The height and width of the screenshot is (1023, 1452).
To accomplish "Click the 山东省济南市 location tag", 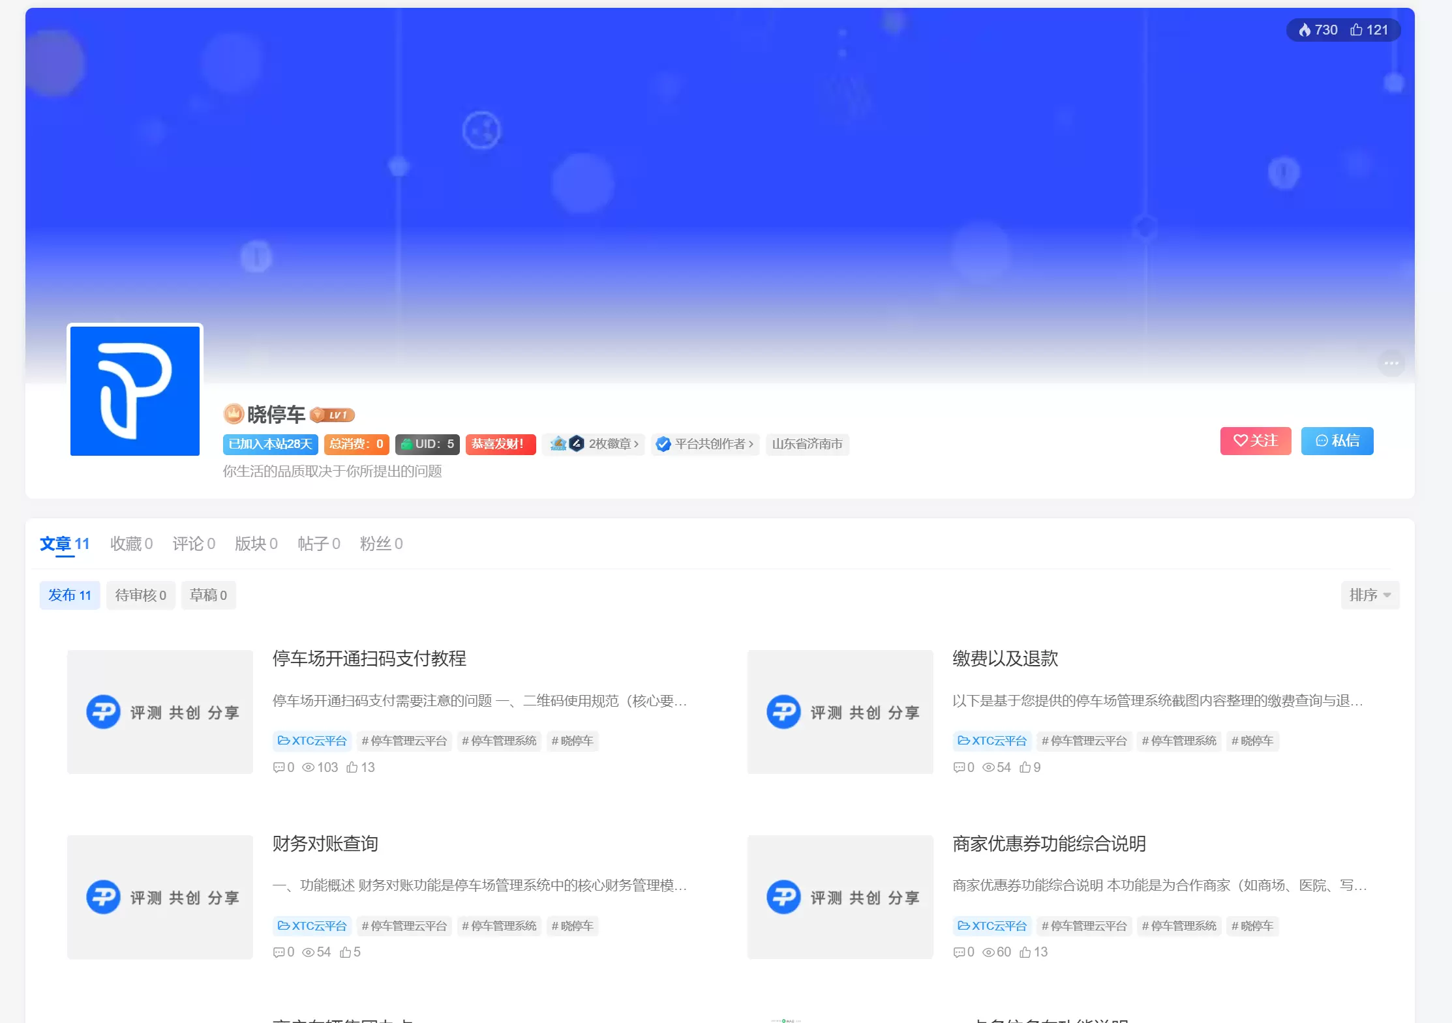I will (x=807, y=444).
